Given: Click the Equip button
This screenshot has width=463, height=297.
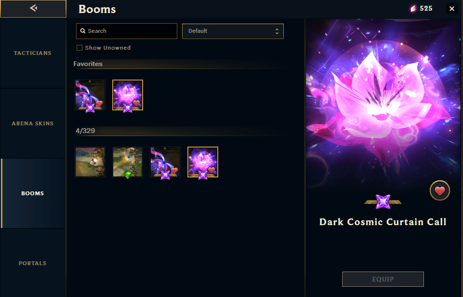Looking at the screenshot, I should 383,279.
